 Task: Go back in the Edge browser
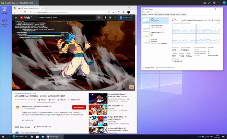pos(15,12)
